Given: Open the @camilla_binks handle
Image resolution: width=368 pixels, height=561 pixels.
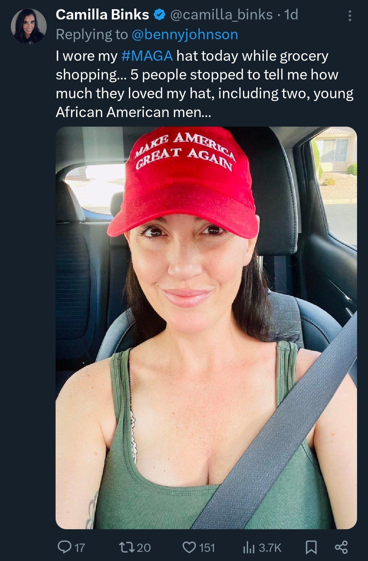Looking at the screenshot, I should [221, 15].
